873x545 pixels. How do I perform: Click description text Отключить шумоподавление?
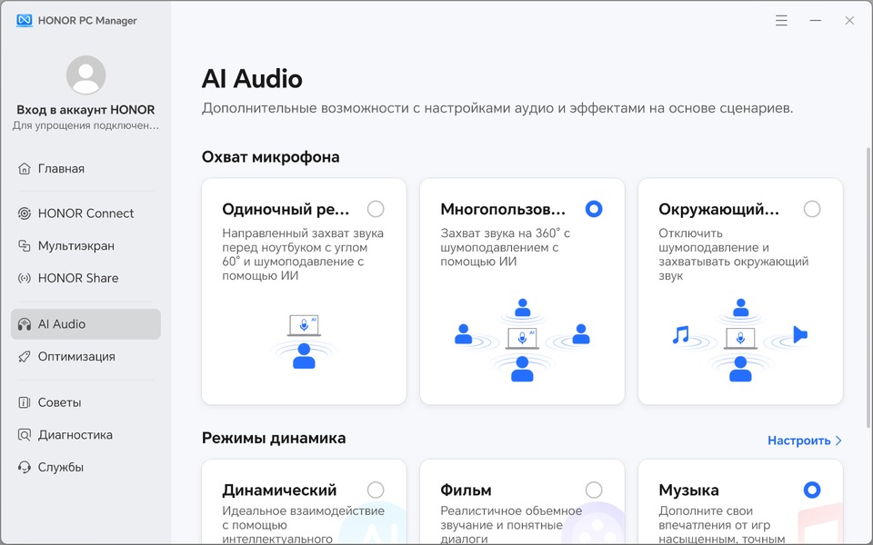(733, 254)
